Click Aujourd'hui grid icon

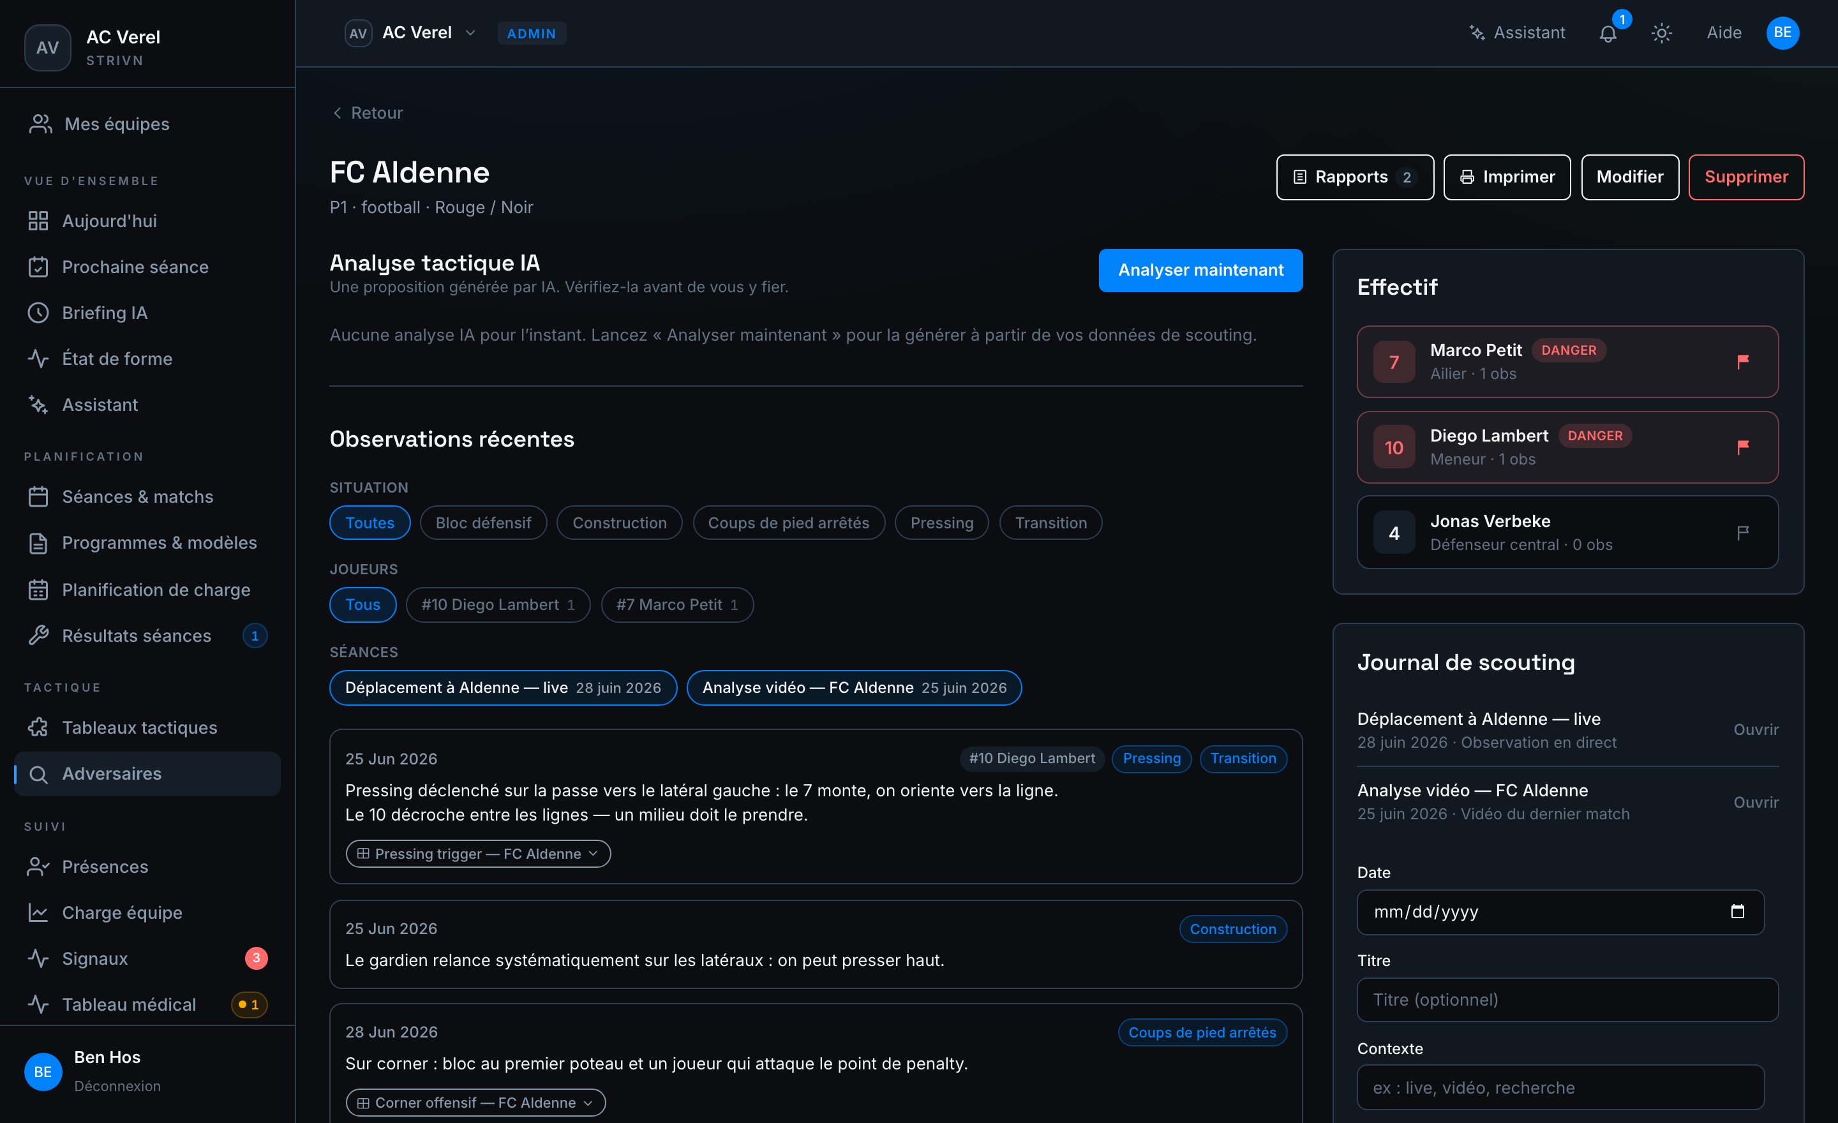[x=38, y=221]
